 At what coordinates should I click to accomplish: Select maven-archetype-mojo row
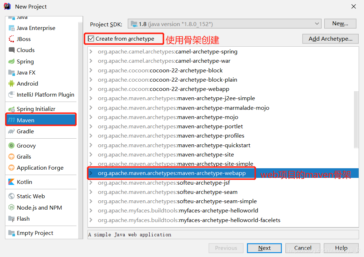pos(223,117)
